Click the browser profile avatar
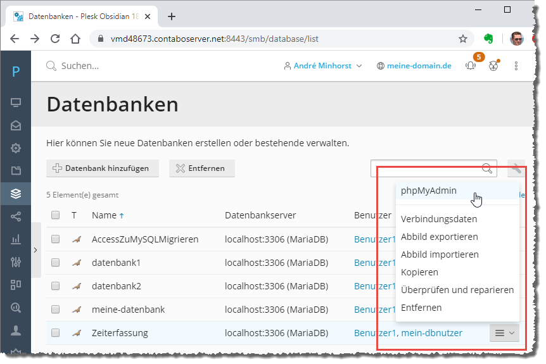 516,39
